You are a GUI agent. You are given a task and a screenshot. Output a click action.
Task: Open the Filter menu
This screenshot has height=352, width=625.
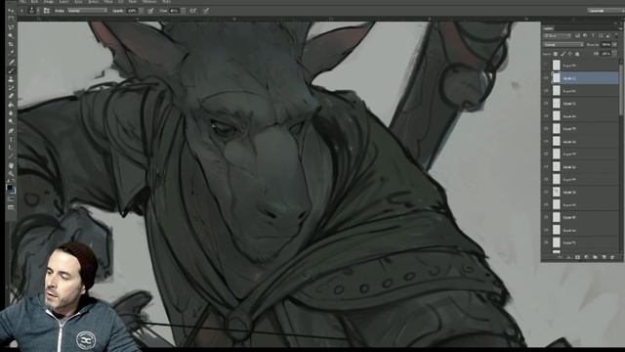click(108, 2)
